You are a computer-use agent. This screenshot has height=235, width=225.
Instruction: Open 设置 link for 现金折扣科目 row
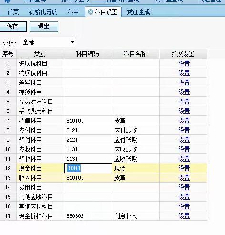pos(184,216)
